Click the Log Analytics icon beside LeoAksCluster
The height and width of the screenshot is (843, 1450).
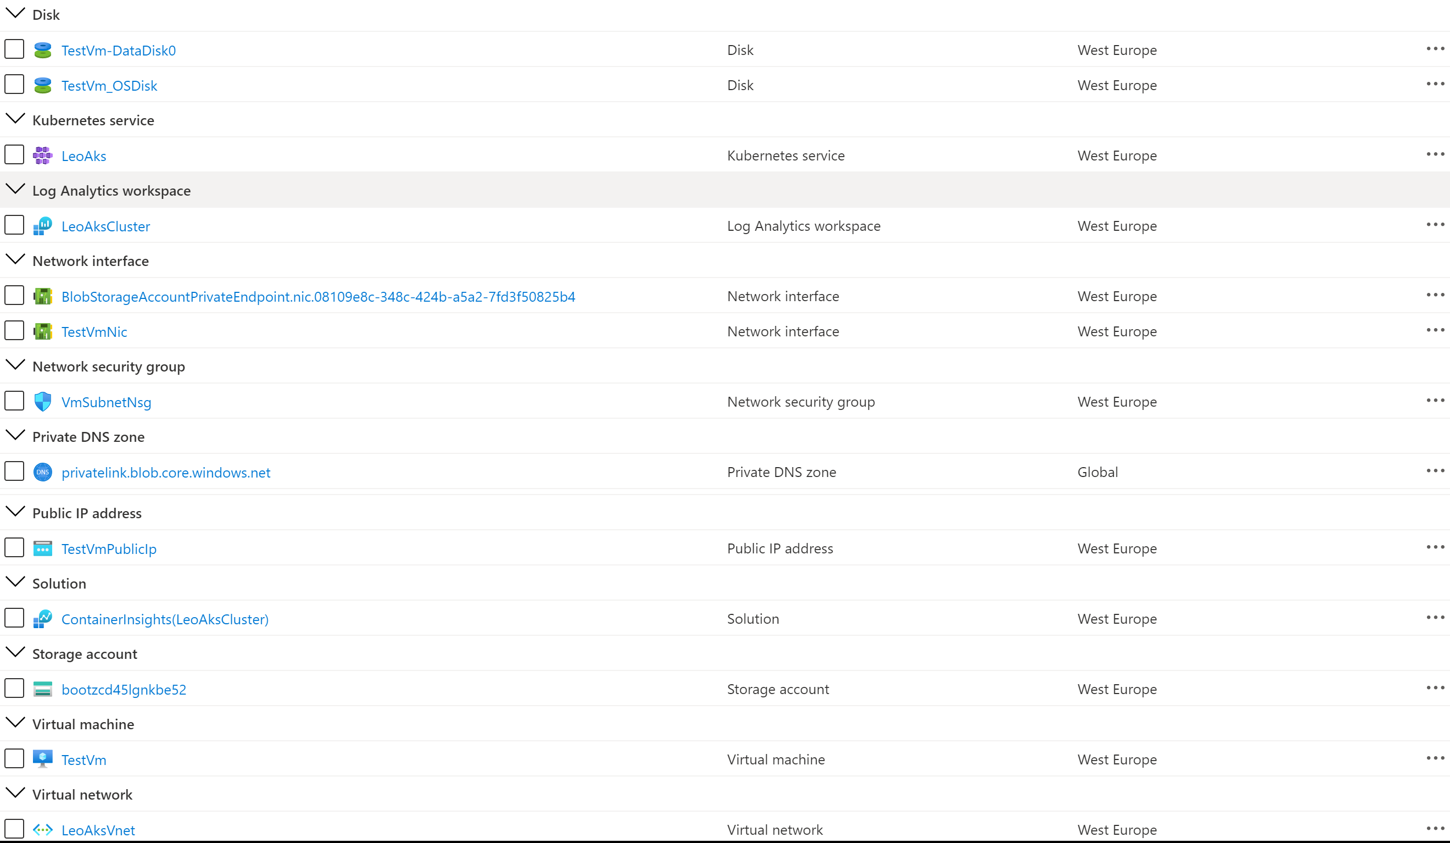43,226
